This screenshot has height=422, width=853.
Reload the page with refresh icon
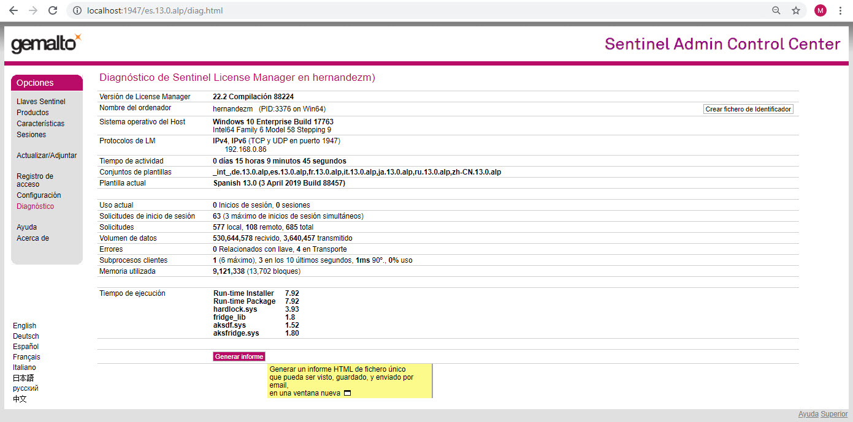(x=53, y=10)
